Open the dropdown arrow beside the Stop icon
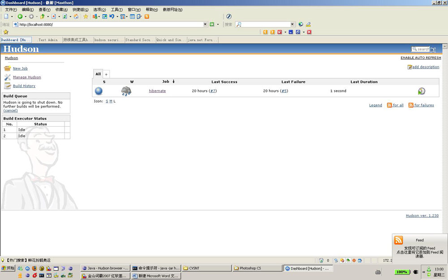 click(59, 17)
